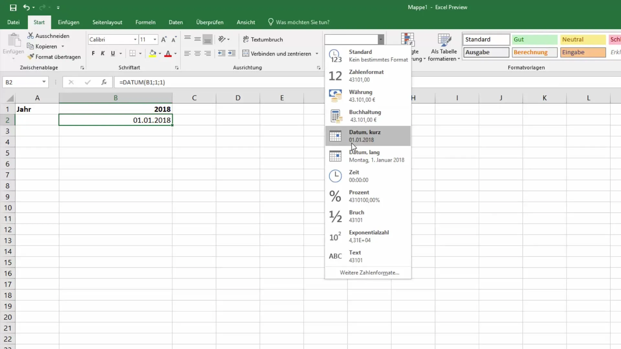Choose the Währung currency format
621x349 pixels.
point(368,96)
